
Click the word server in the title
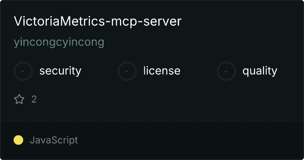coord(162,22)
